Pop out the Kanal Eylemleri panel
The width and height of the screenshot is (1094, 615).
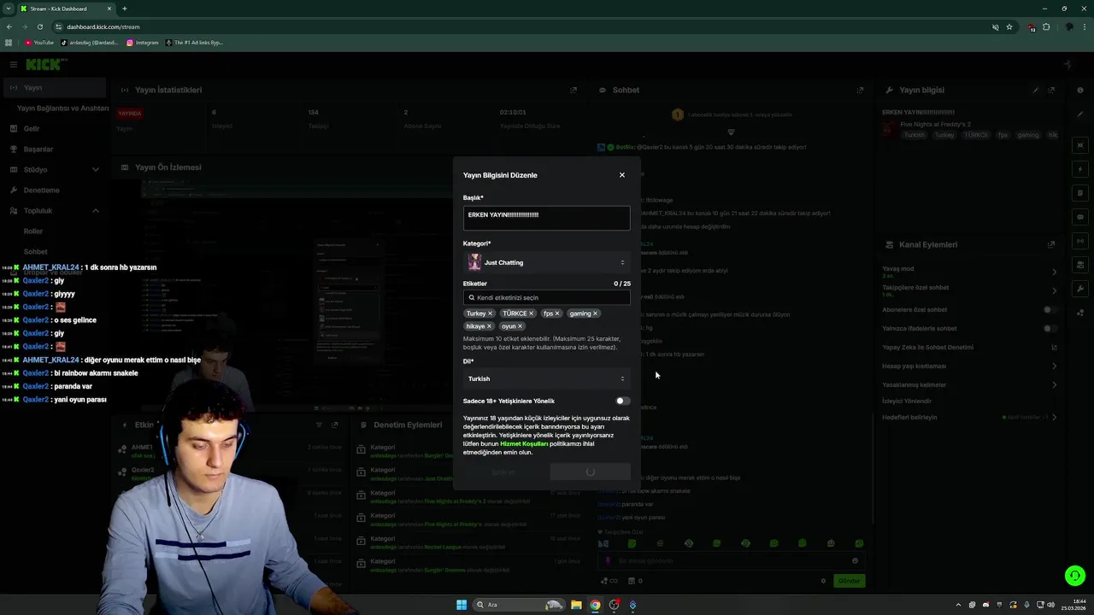click(1051, 244)
